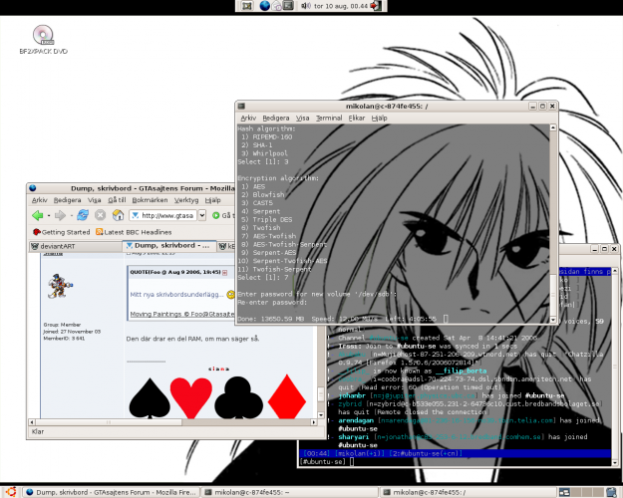
Task: Click the red diamond signature image
Action: coord(287,396)
